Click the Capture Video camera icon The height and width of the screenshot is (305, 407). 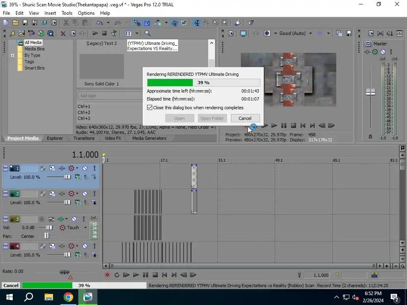[31, 33]
